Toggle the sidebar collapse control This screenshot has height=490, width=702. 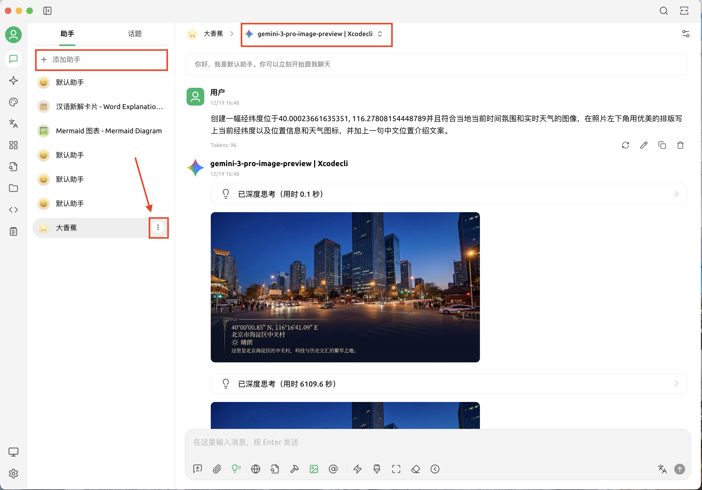(x=47, y=11)
